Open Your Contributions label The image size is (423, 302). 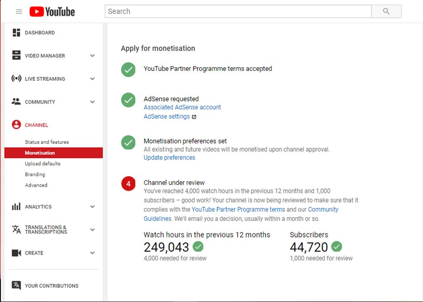click(x=52, y=286)
